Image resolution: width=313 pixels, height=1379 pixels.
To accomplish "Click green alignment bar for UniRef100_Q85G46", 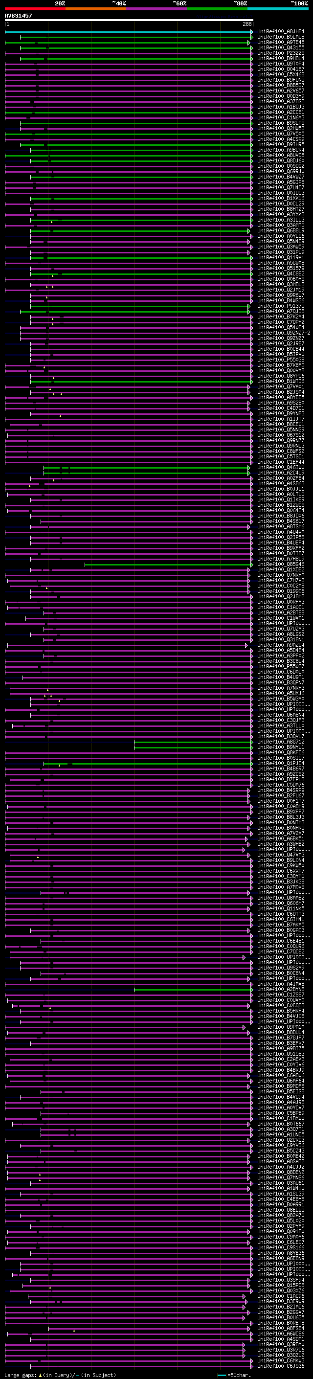I will tap(169, 564).
